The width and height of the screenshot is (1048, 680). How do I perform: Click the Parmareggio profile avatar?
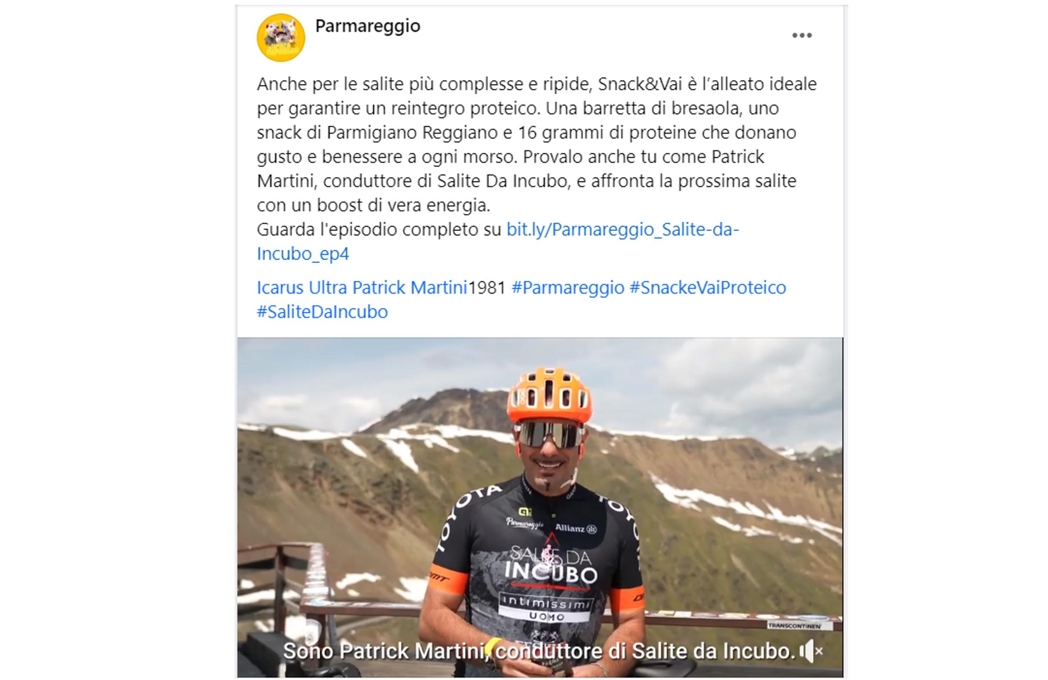point(281,37)
